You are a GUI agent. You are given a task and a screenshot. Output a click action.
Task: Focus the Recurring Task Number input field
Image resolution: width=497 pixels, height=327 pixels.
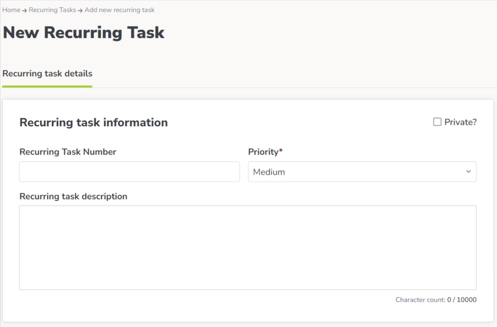(129, 171)
